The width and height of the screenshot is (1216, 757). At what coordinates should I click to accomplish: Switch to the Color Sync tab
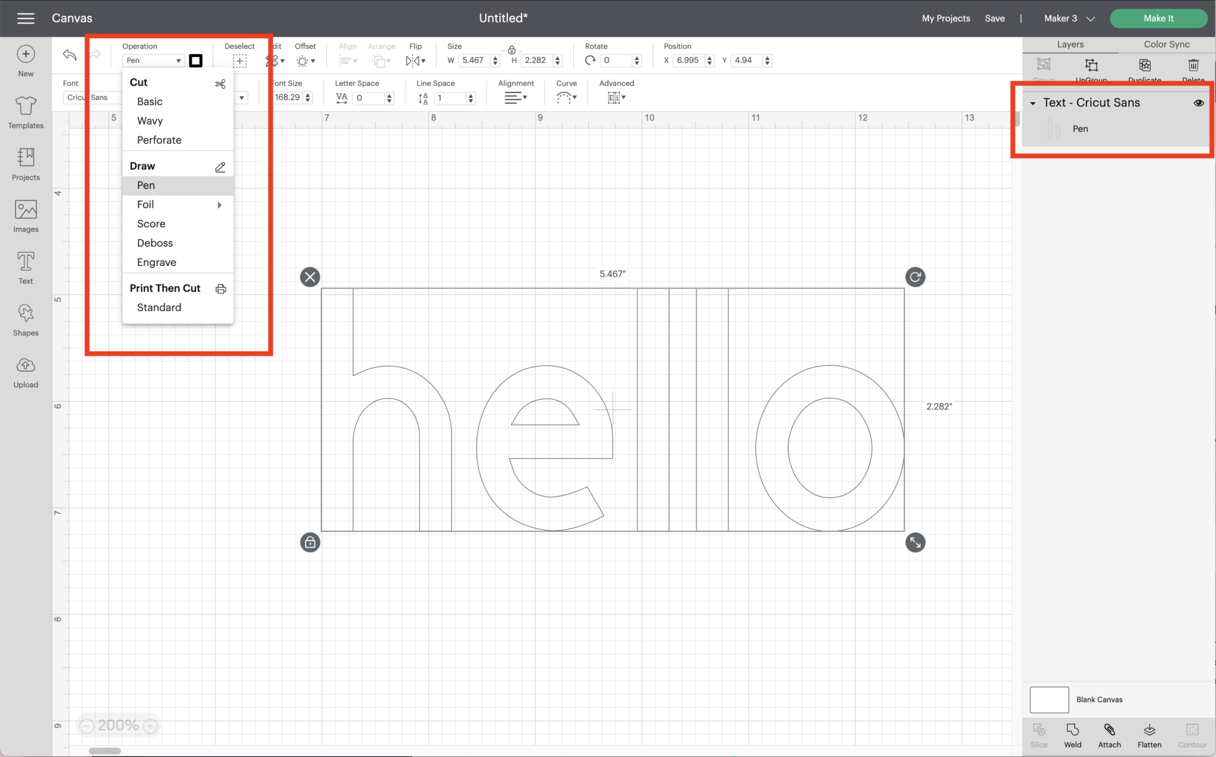(x=1166, y=44)
